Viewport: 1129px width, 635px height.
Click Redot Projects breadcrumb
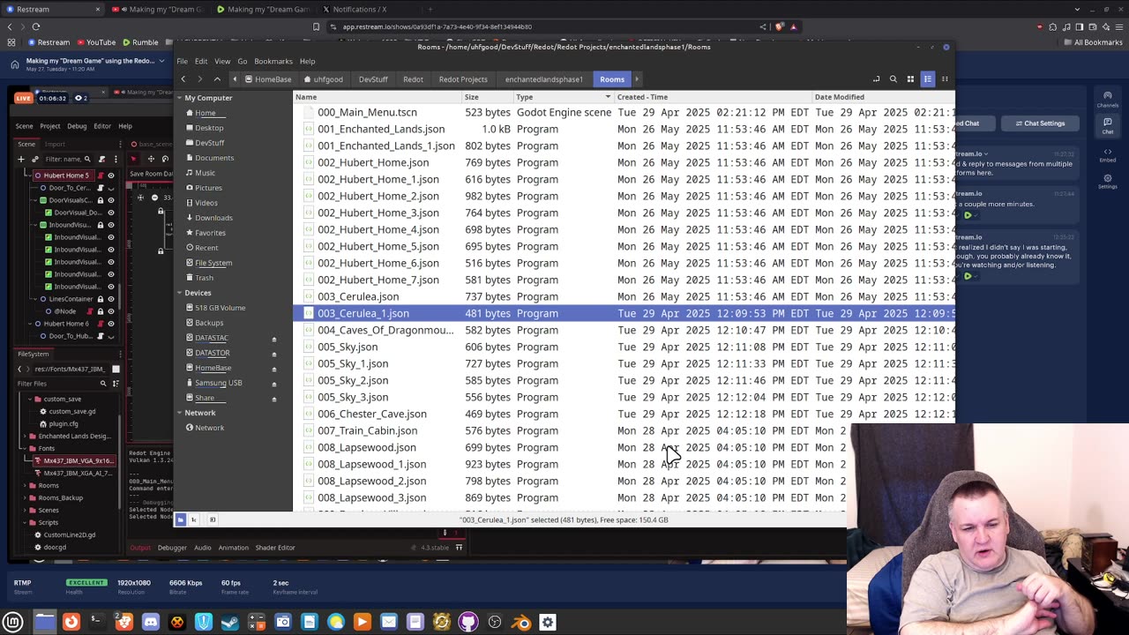pos(463,79)
